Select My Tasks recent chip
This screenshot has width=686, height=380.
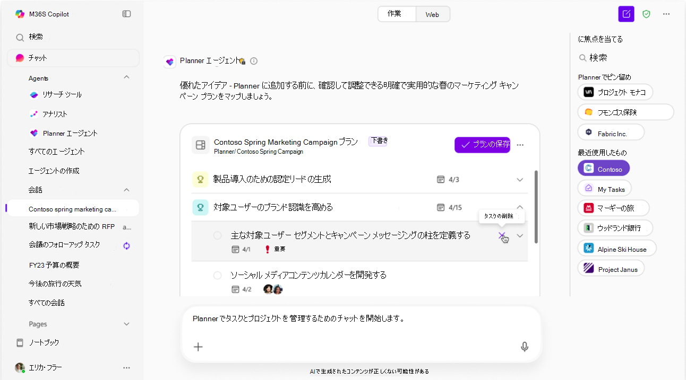[605, 189]
